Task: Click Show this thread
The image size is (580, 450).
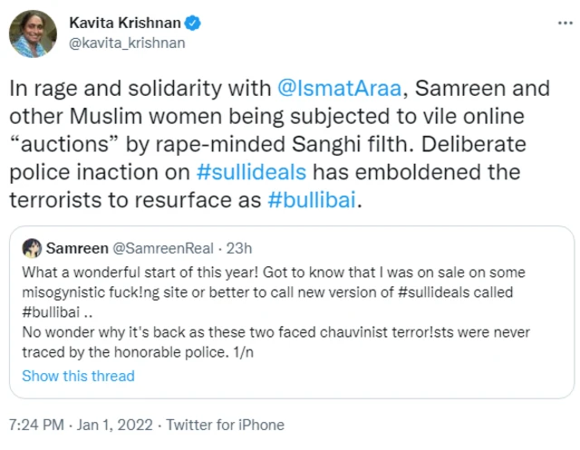Action: [x=78, y=376]
